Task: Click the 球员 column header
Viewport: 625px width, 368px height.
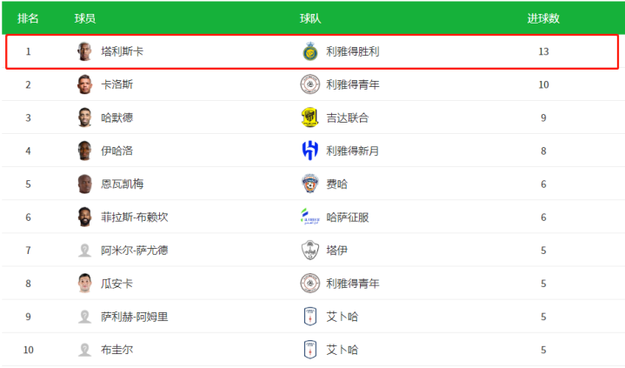Action: [85, 18]
